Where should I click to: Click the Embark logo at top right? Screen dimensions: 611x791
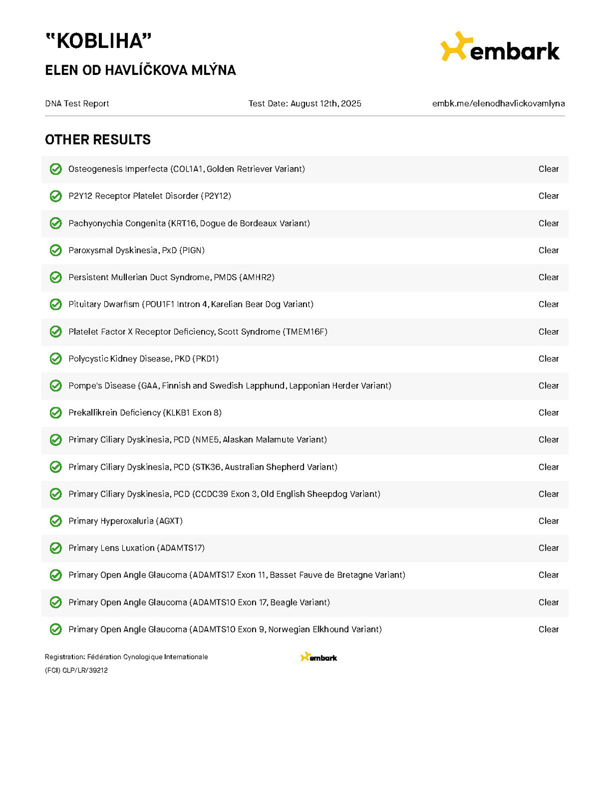[x=500, y=46]
